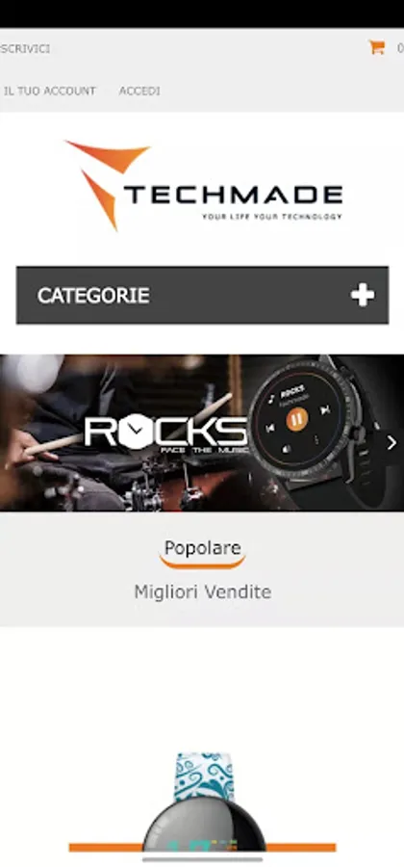Tap the previous-track icon on watch face

pos(270,428)
